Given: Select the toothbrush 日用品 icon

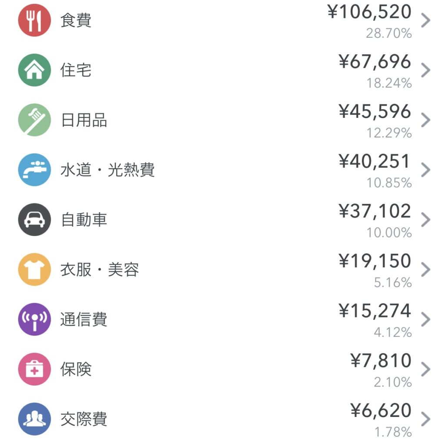Looking at the screenshot, I should 34,120.
